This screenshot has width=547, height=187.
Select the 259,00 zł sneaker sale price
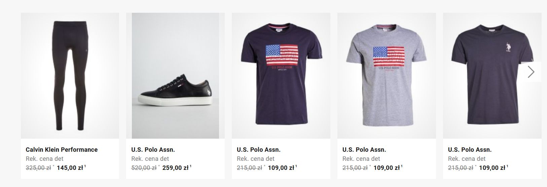click(x=175, y=168)
